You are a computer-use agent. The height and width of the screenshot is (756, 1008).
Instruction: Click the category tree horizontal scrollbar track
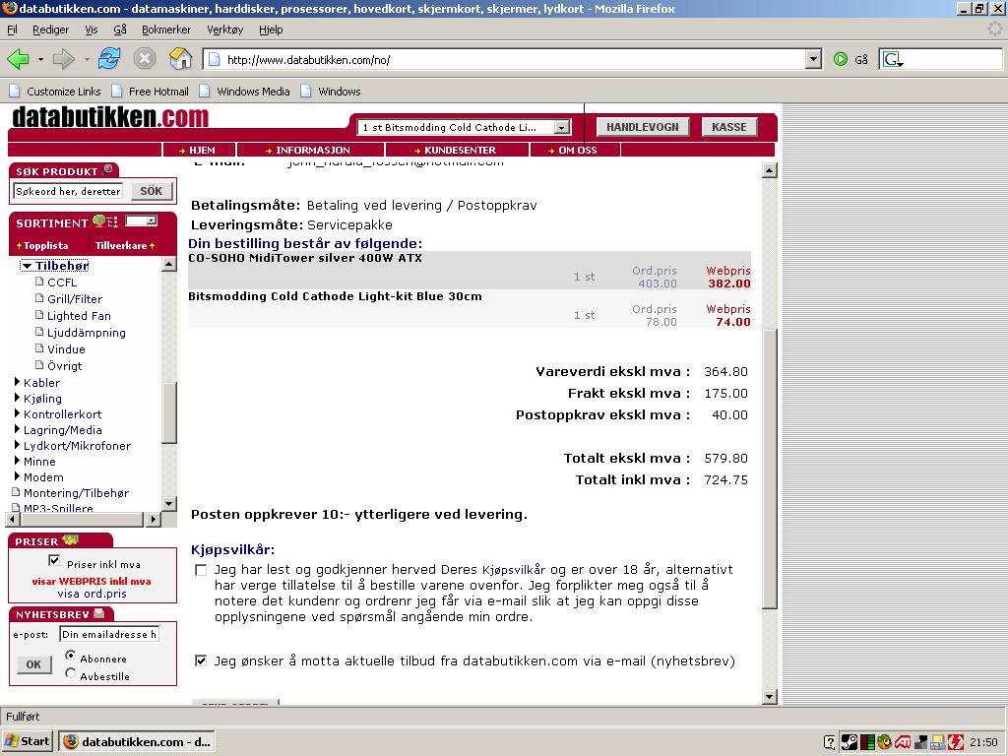tap(81, 519)
